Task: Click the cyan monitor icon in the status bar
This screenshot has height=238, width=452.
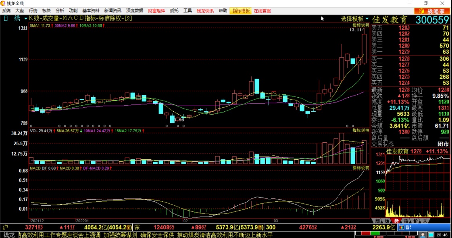Action: (431, 235)
